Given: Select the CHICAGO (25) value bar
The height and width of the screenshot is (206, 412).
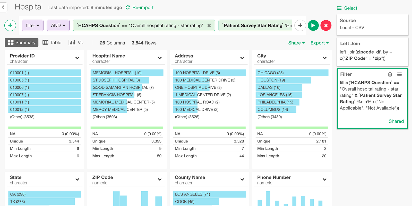Looking at the screenshot, I should [x=292, y=73].
